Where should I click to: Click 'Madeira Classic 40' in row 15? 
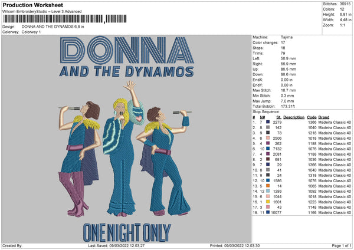click(335, 196)
